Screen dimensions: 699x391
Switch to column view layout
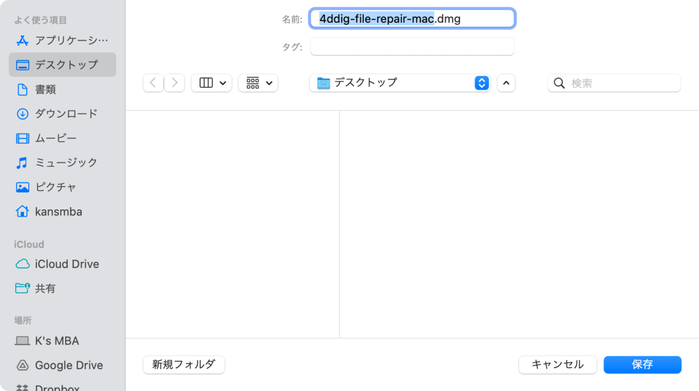(x=211, y=82)
